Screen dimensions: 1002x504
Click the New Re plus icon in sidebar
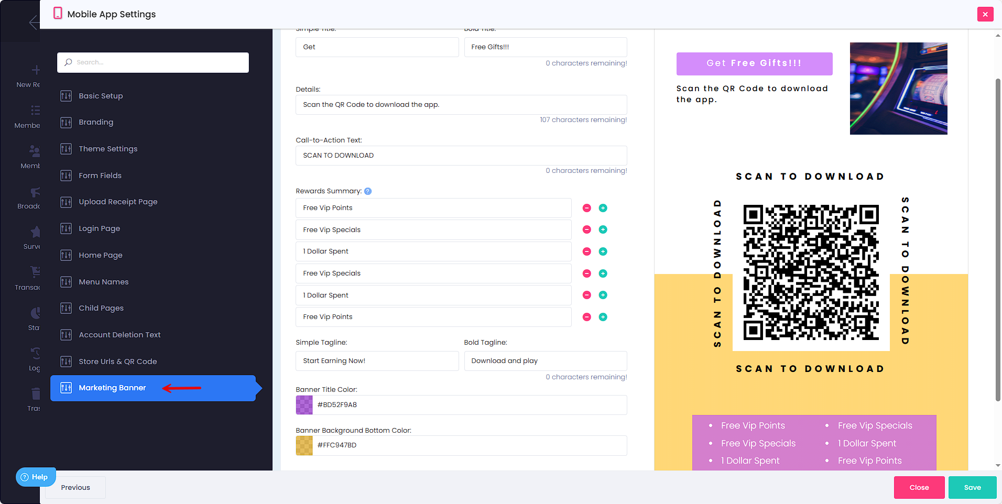coord(36,70)
